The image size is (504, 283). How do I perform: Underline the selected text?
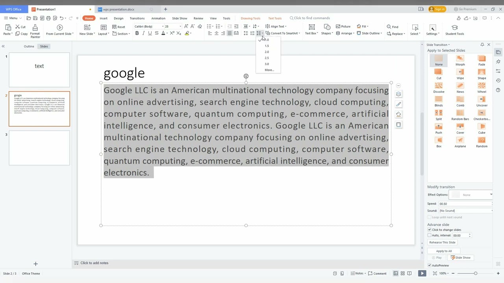(x=150, y=33)
